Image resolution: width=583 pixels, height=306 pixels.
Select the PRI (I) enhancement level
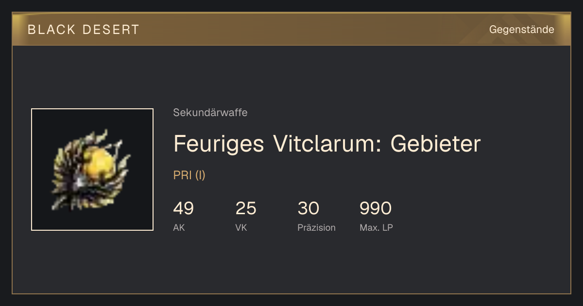pos(189,175)
